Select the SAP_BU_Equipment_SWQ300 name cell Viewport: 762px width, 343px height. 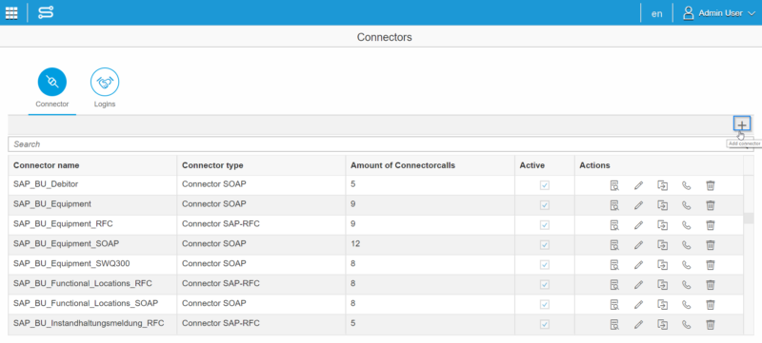click(x=92, y=264)
